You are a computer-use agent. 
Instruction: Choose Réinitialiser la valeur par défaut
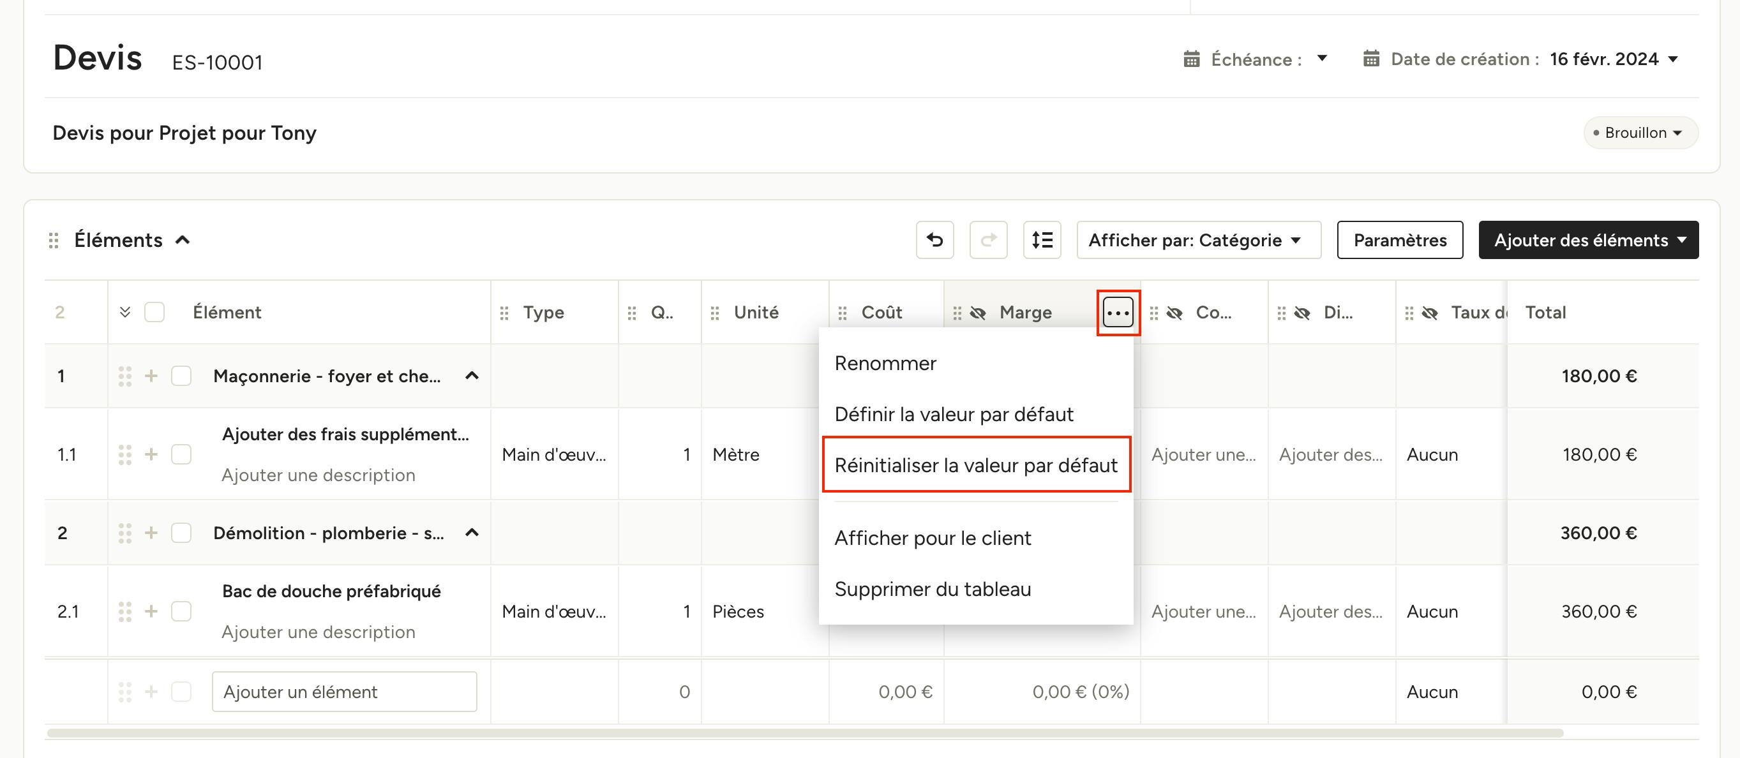pyautogui.click(x=976, y=465)
